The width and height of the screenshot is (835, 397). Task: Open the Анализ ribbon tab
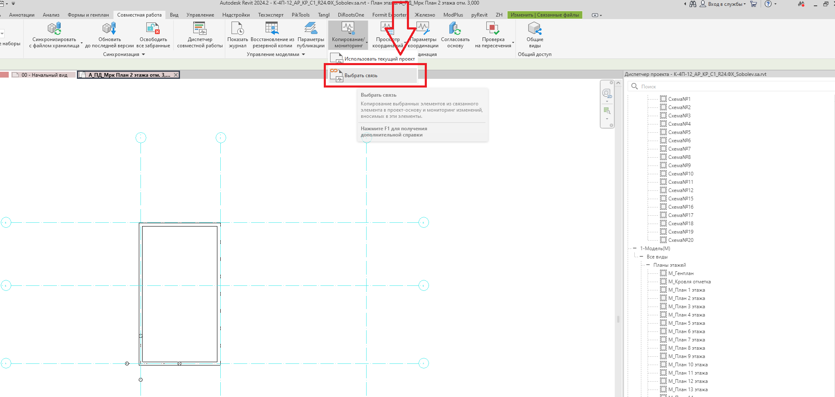(x=51, y=15)
